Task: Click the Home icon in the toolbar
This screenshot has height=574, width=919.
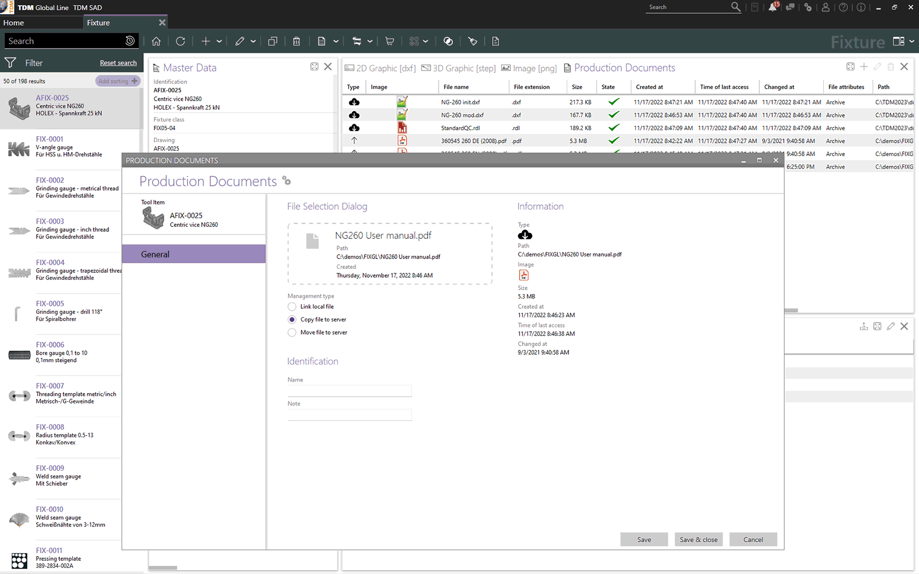Action: click(156, 41)
